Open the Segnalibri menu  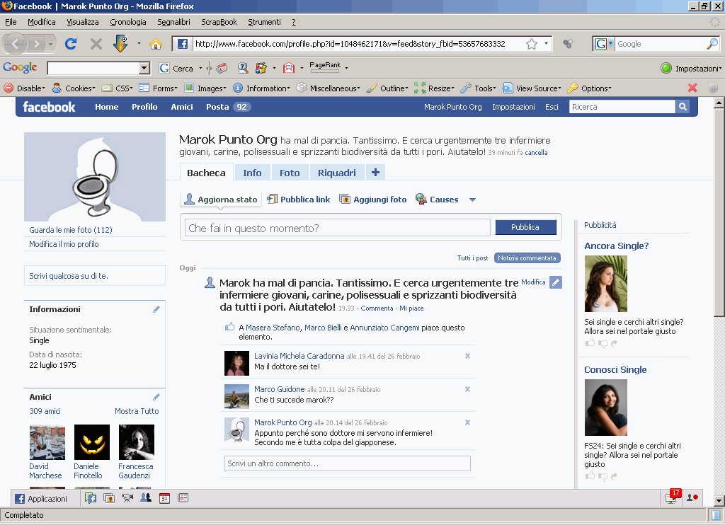click(x=173, y=22)
